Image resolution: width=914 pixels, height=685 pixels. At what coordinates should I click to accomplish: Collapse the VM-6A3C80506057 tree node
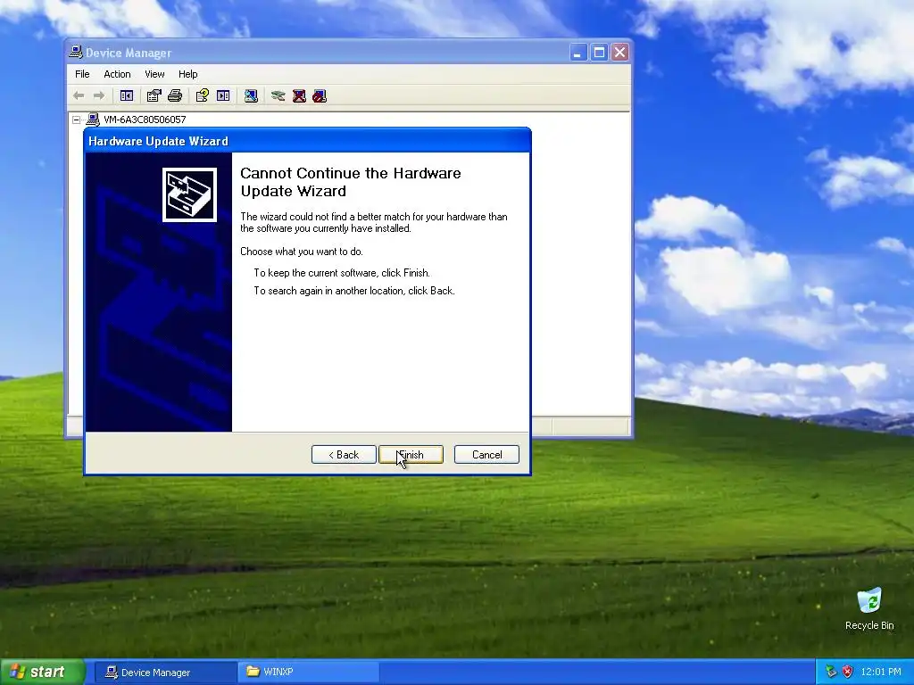tap(77, 120)
